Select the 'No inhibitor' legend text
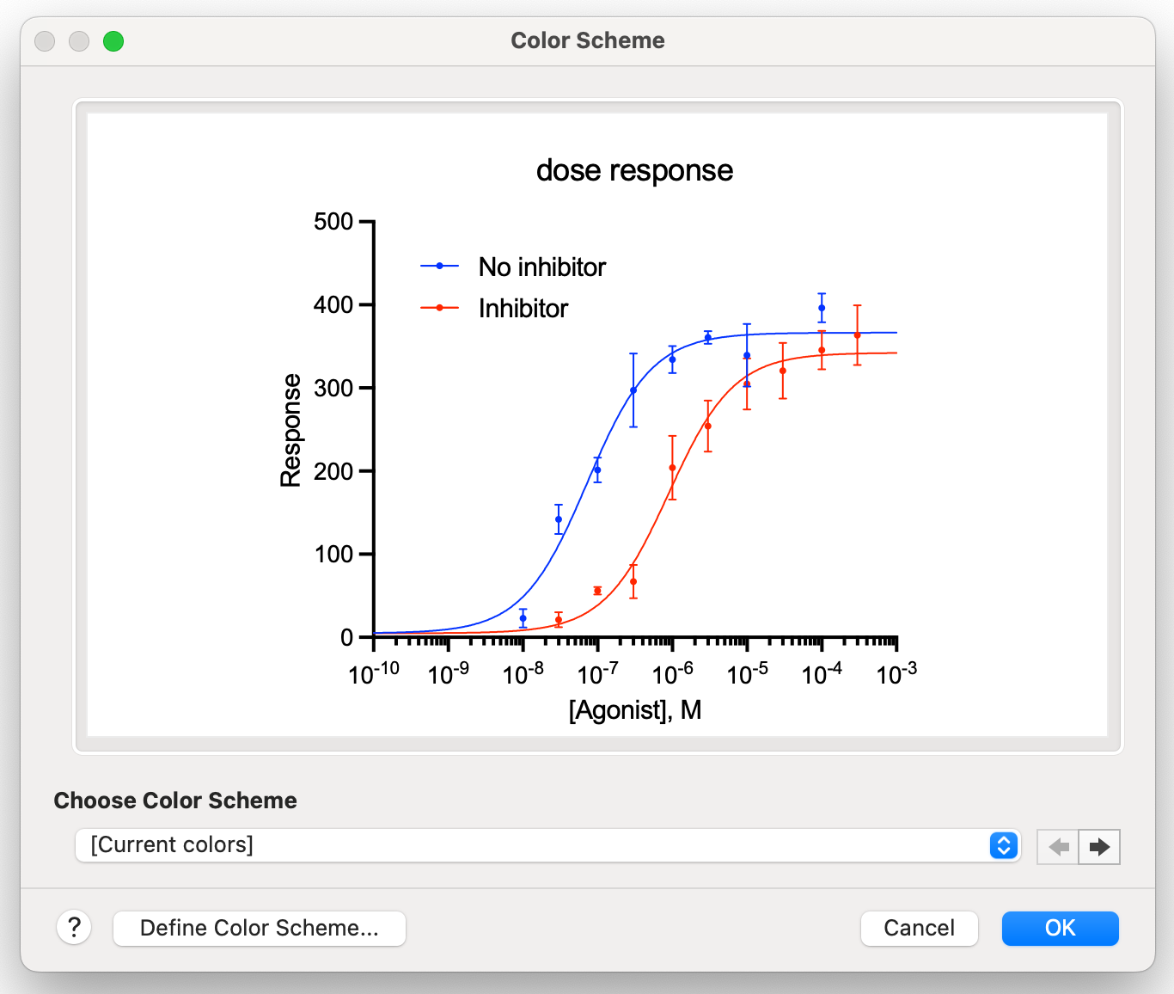Screen dimensions: 1174x994 541,267
